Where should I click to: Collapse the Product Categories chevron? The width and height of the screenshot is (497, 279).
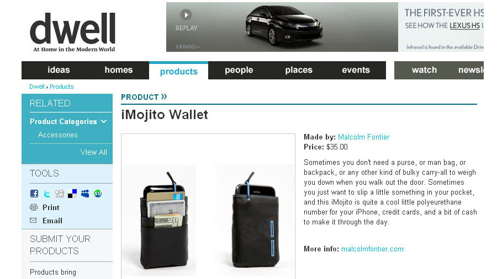104,121
